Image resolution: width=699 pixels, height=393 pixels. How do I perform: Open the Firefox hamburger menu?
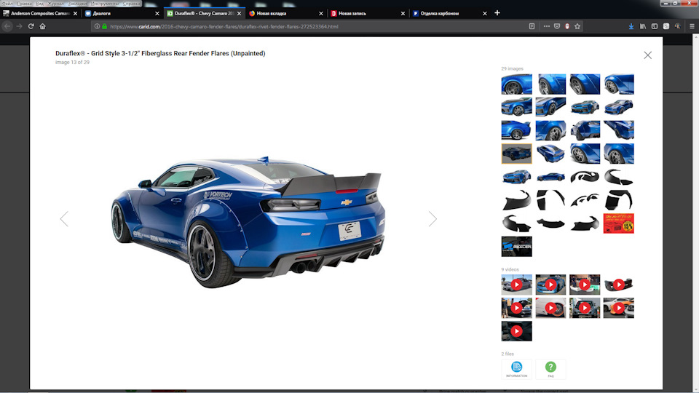coord(692,26)
